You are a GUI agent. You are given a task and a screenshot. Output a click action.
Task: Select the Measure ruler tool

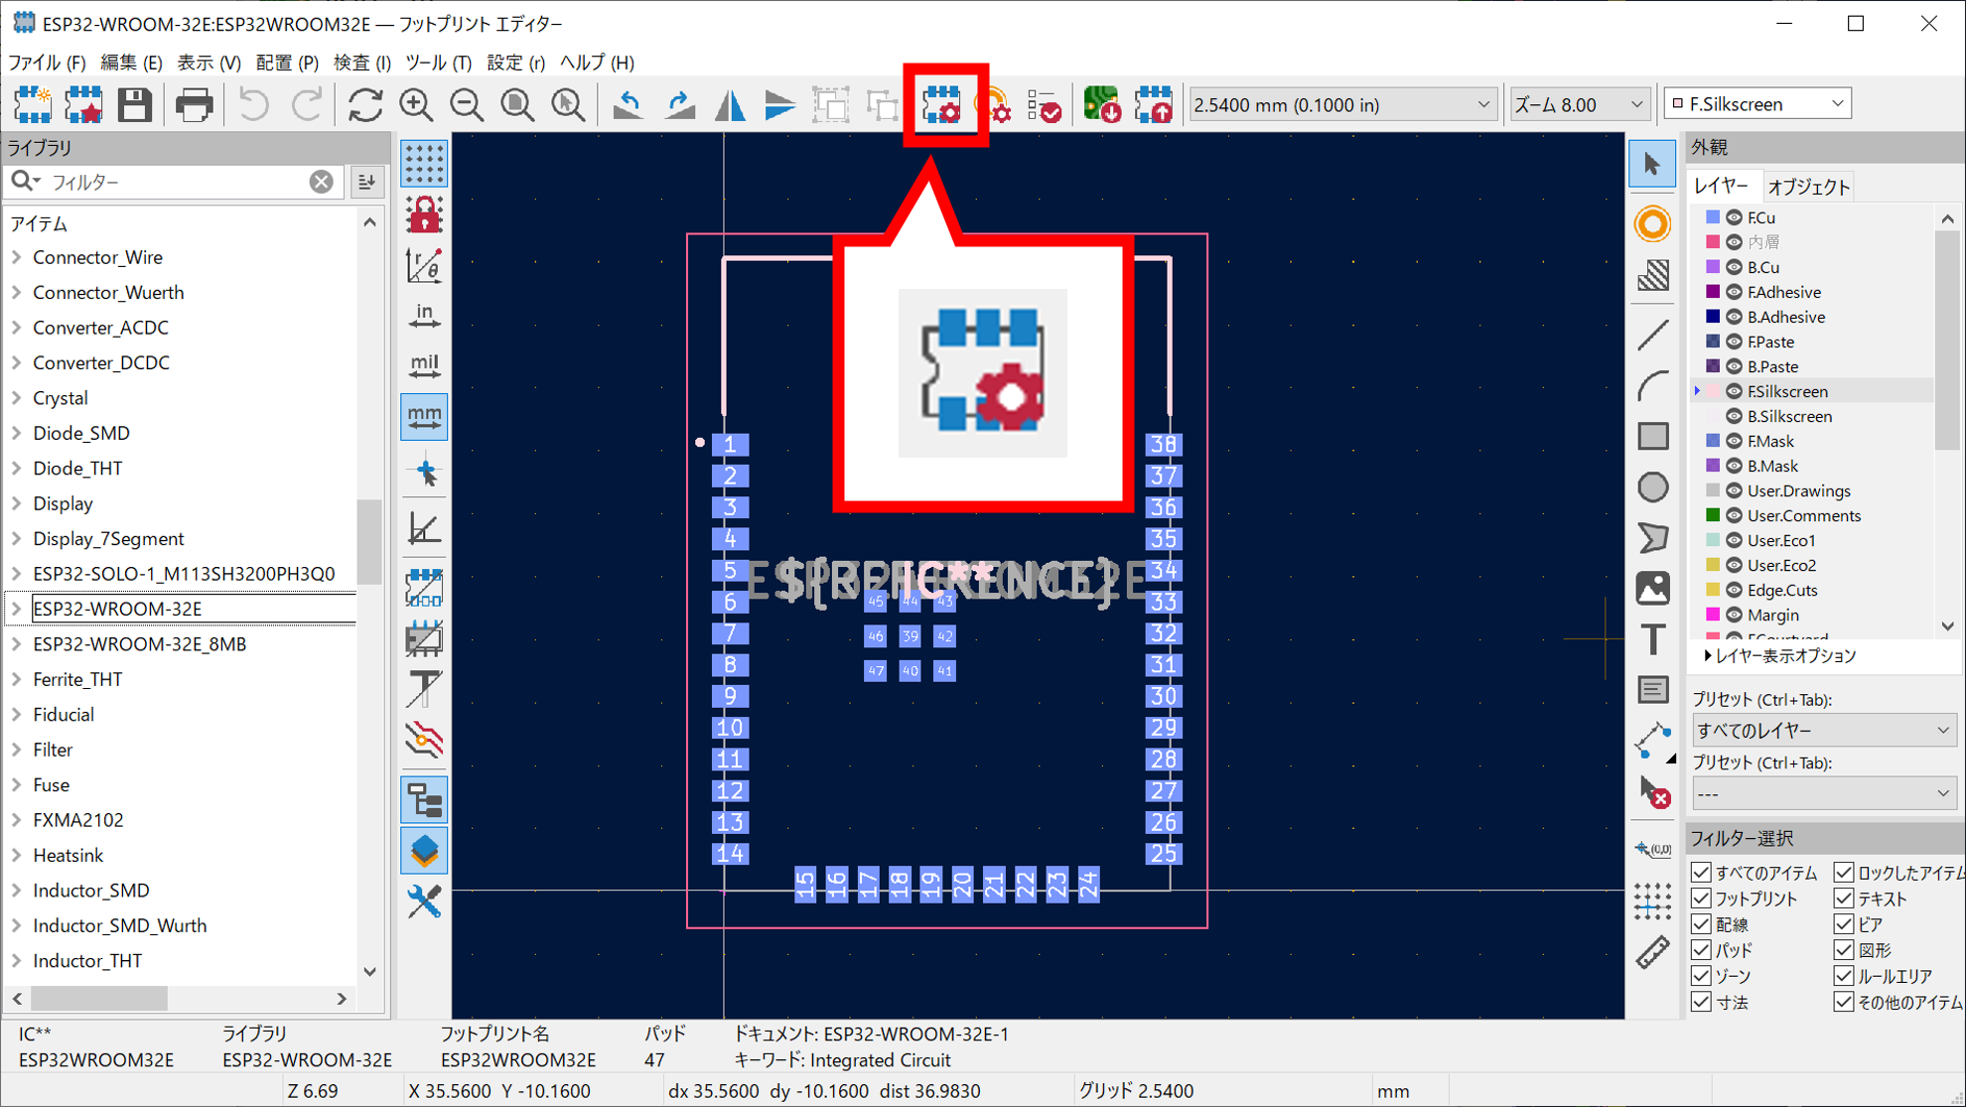click(1652, 952)
